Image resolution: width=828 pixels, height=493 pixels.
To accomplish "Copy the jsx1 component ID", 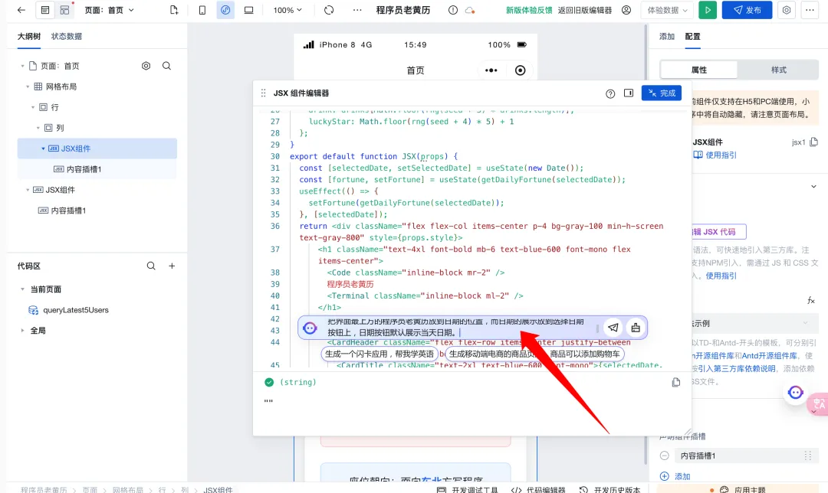I will tap(813, 142).
